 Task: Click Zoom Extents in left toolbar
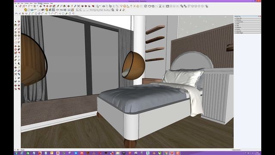click(x=15, y=74)
